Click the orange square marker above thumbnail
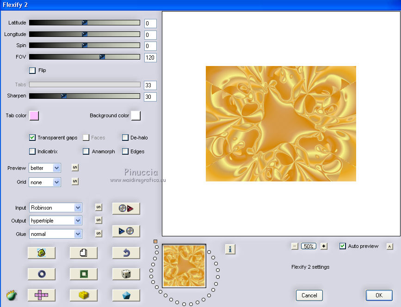Screen dimensions: 401x307 point(155,241)
